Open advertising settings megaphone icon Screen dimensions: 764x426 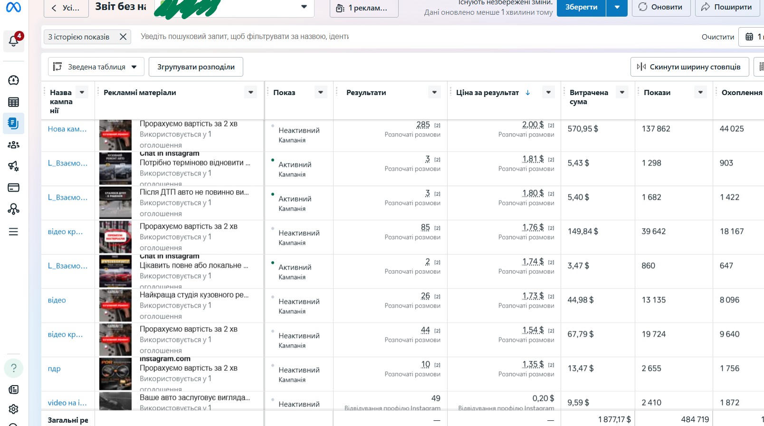[x=14, y=166]
